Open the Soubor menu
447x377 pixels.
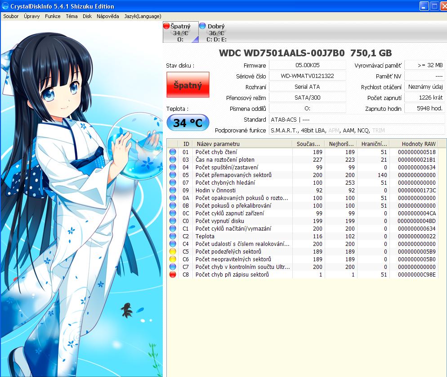(11, 16)
